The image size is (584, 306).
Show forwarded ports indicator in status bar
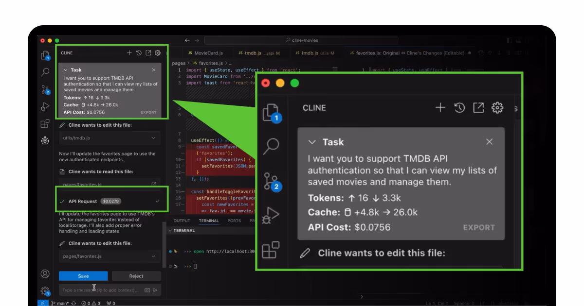tap(111, 303)
